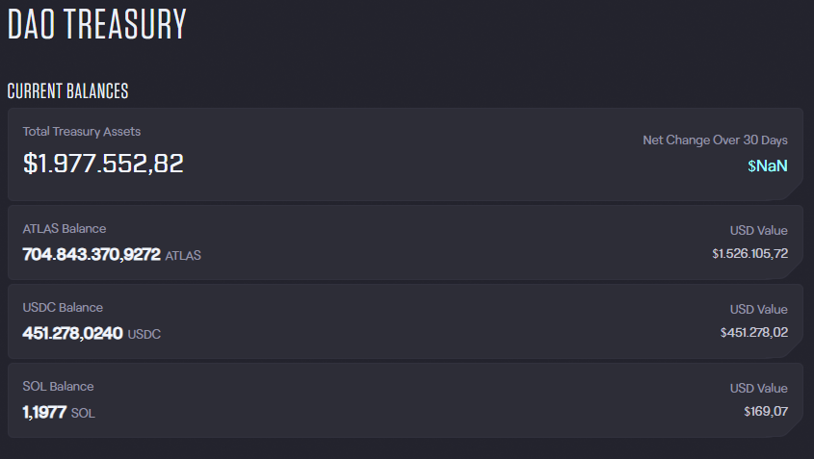Select the 451.278,0240 USDC balance figure
The width and height of the screenshot is (814, 459).
tap(72, 334)
